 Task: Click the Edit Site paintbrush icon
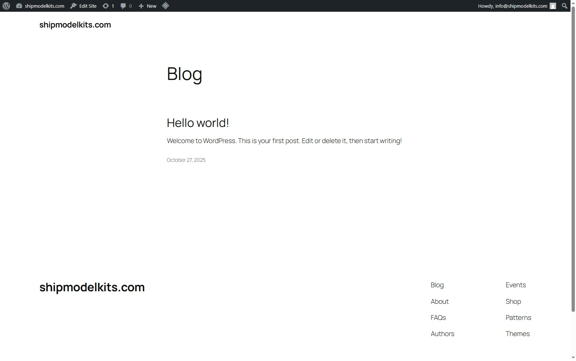(73, 6)
